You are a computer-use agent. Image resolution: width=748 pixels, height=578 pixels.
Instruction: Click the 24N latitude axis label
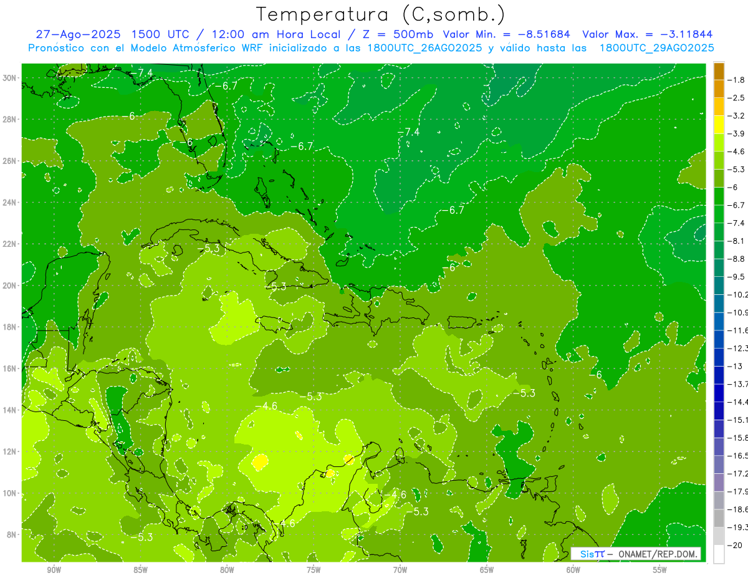11,202
